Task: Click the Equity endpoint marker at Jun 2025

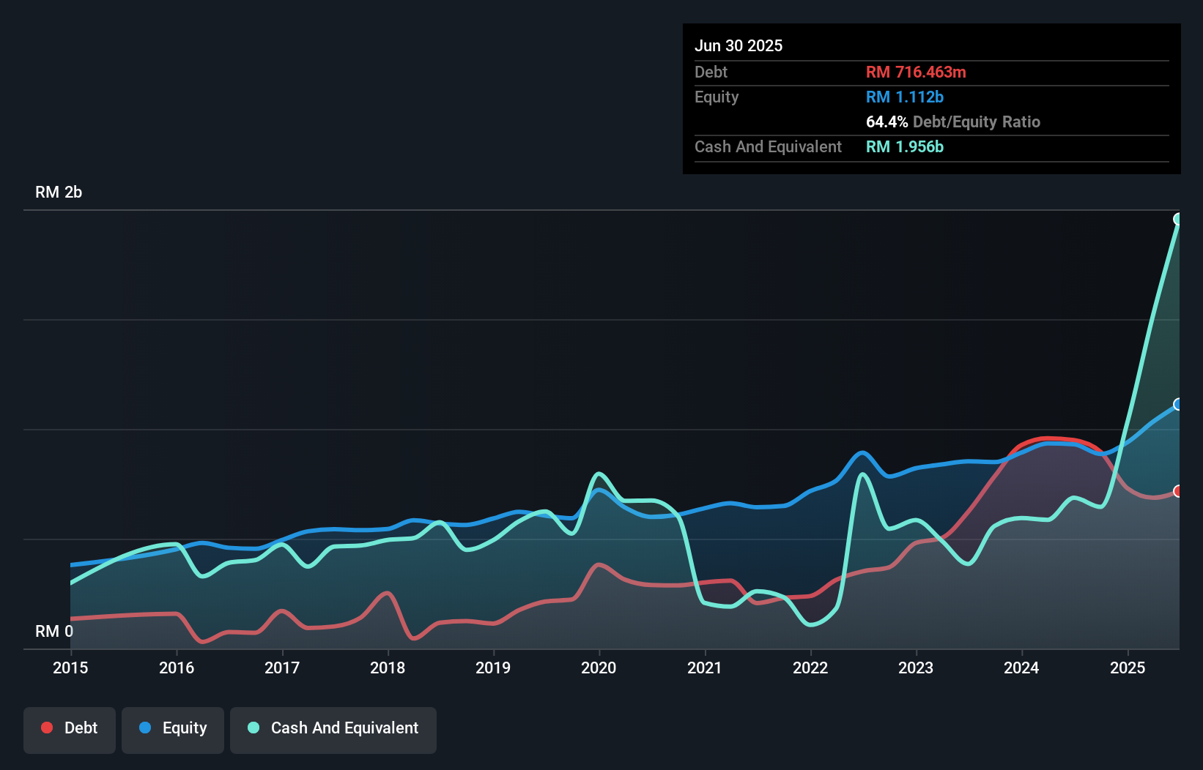Action: pyautogui.click(x=1178, y=404)
